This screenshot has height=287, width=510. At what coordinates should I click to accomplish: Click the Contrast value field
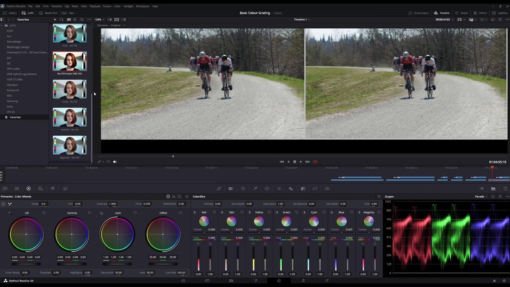click(112, 204)
